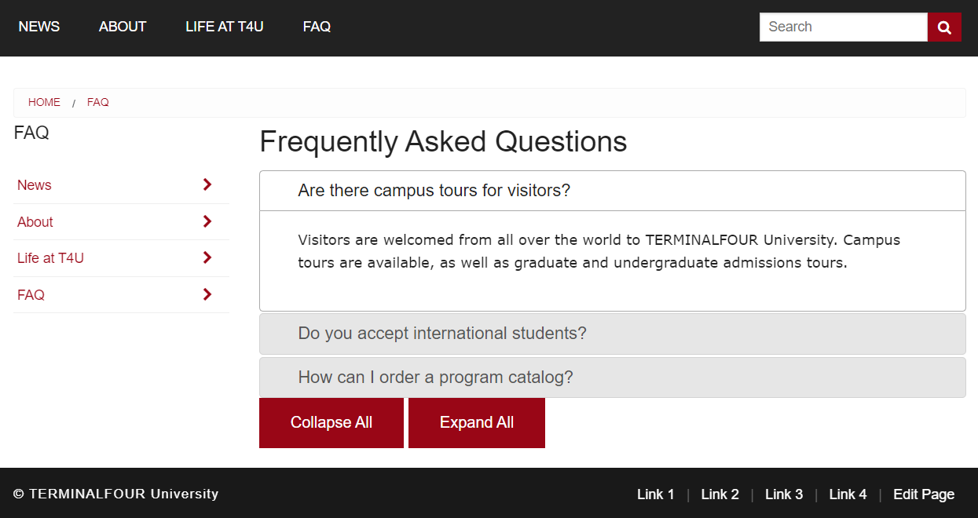
Task: Go to HOME via breadcrumb
Action: click(x=44, y=102)
